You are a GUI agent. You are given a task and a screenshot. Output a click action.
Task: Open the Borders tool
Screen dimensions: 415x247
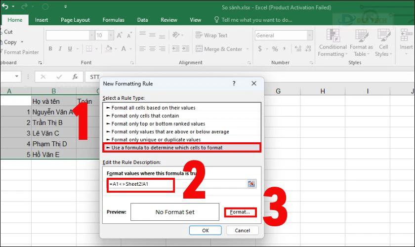click(89, 49)
